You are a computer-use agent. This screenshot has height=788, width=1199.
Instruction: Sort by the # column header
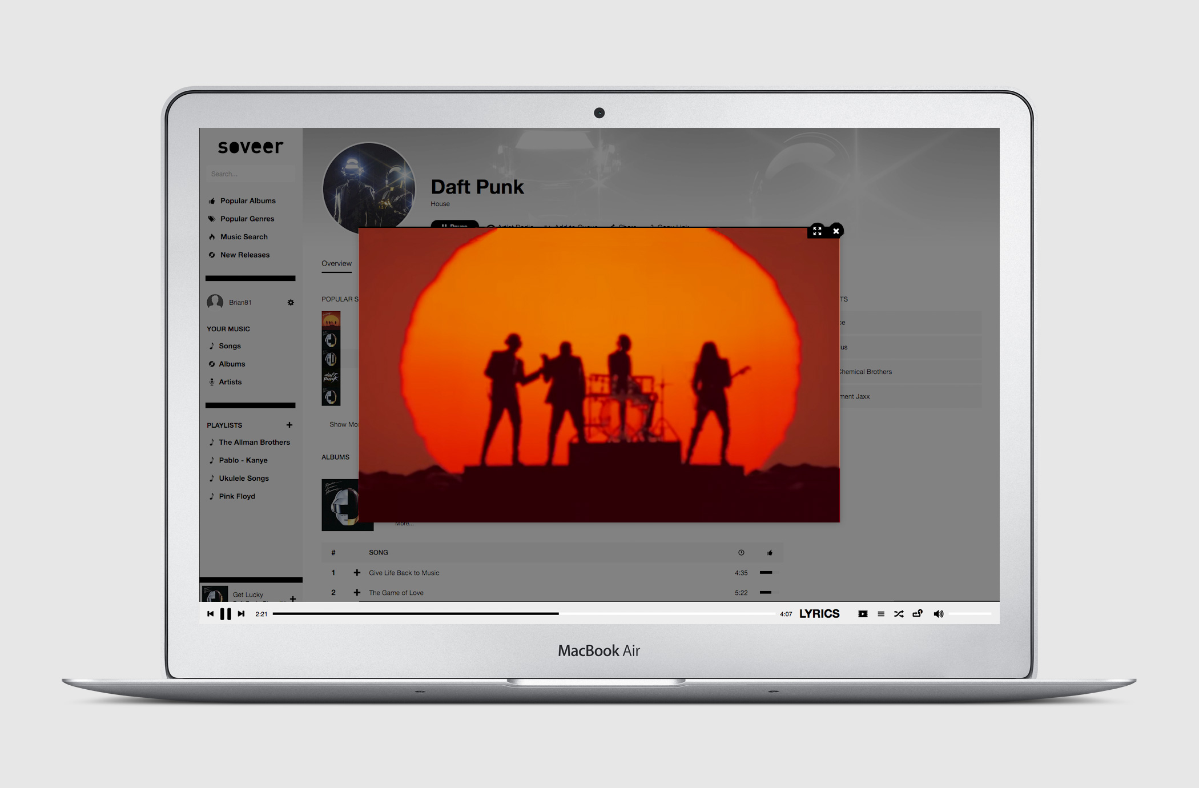click(x=333, y=553)
